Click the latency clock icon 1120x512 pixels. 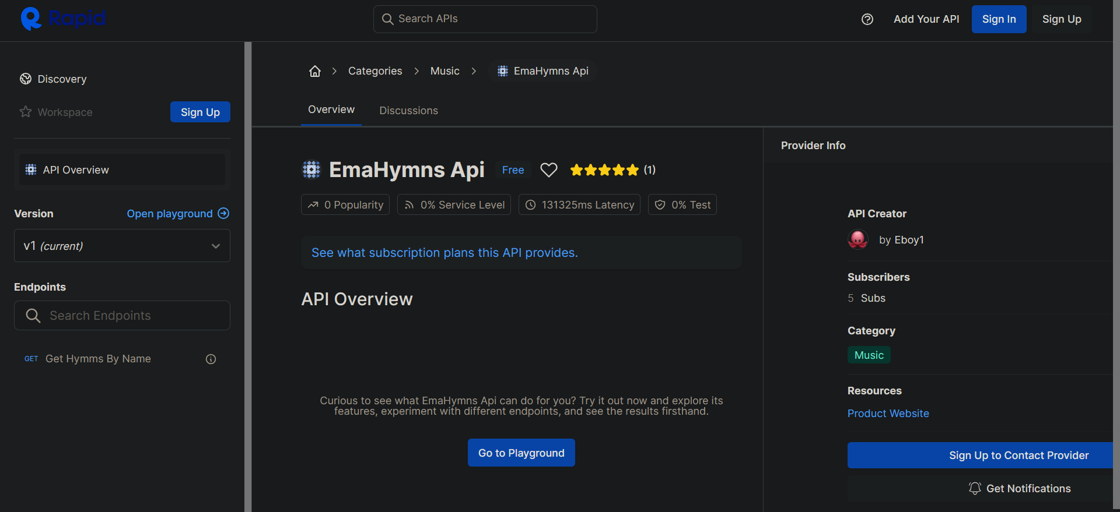[x=531, y=205]
